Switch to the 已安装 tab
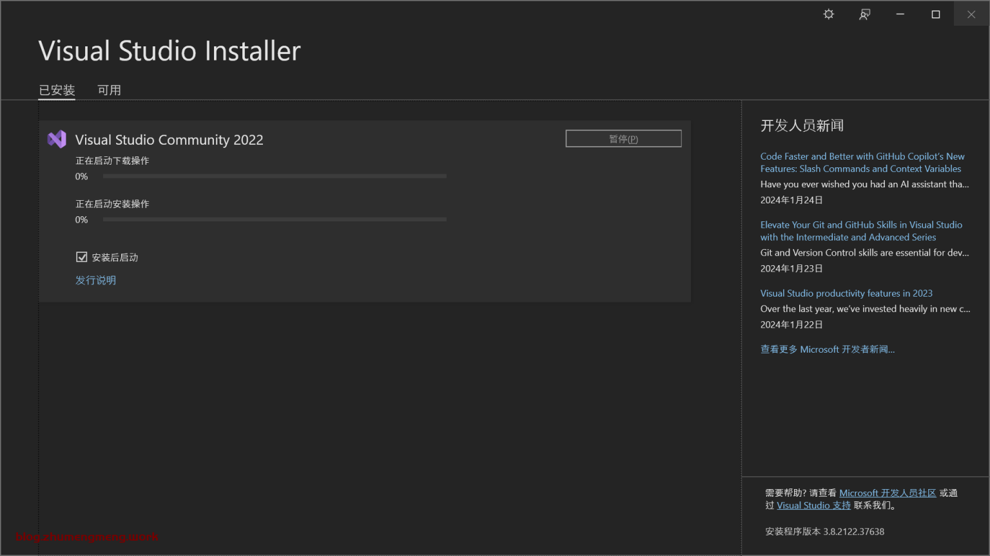This screenshot has width=990, height=556. click(57, 90)
